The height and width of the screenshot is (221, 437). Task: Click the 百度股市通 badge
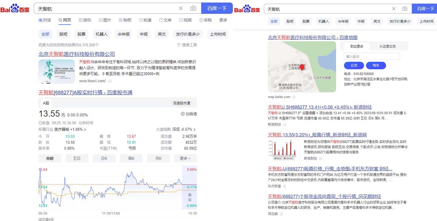pos(182,103)
